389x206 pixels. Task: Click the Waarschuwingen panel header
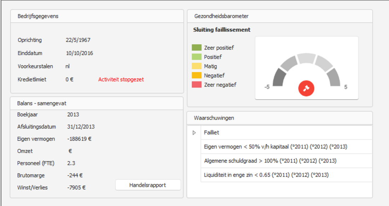(x=214, y=118)
